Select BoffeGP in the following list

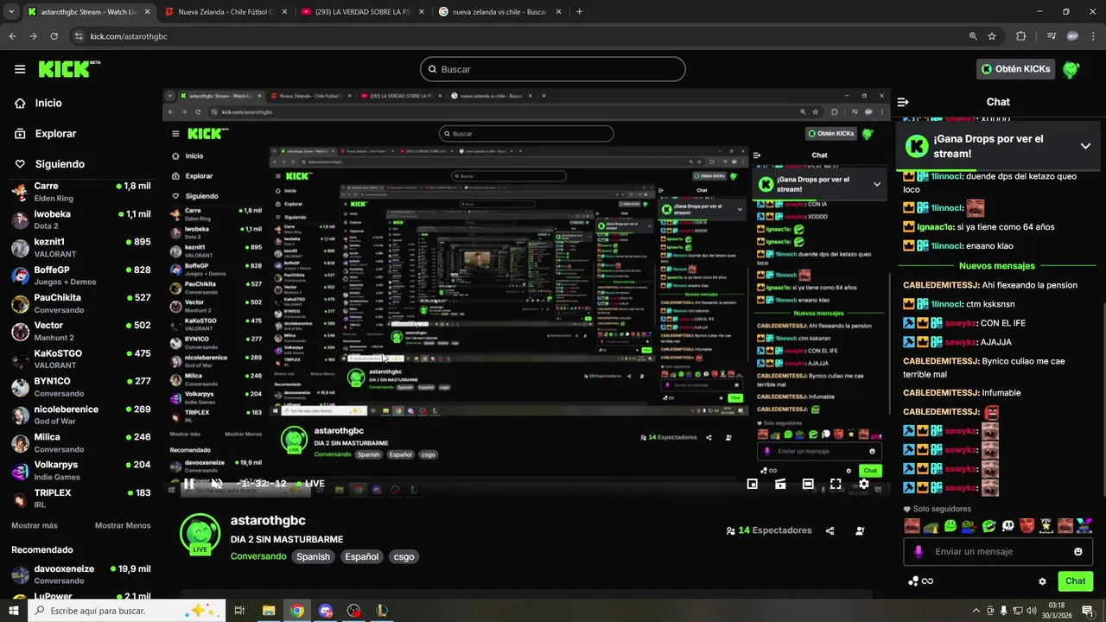tap(80, 275)
